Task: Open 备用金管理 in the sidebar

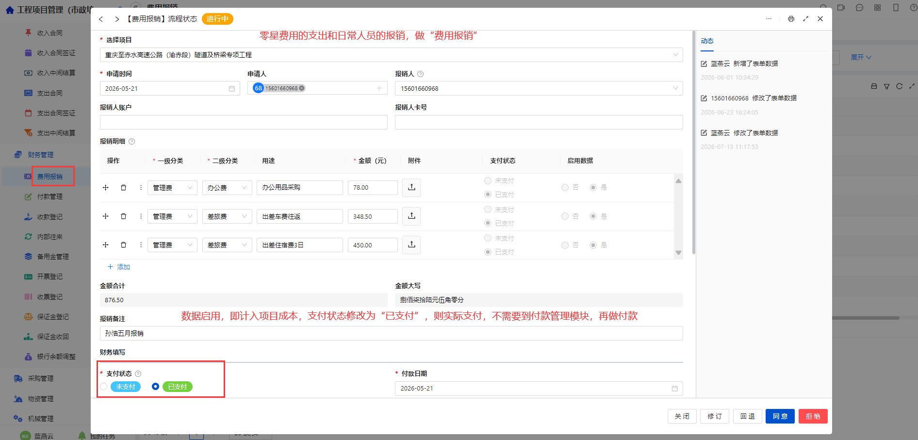Action: coord(53,257)
